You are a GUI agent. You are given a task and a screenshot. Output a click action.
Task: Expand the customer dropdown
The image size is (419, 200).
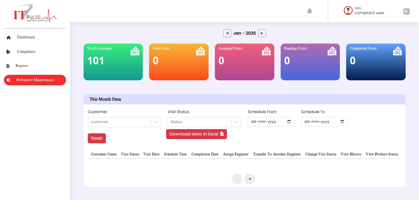coord(156,122)
